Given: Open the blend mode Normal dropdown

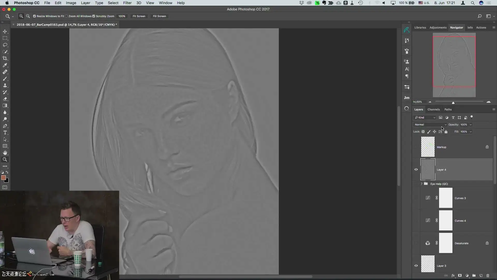Looking at the screenshot, I should pos(430,125).
